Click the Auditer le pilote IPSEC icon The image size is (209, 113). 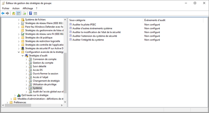(x=71, y=24)
